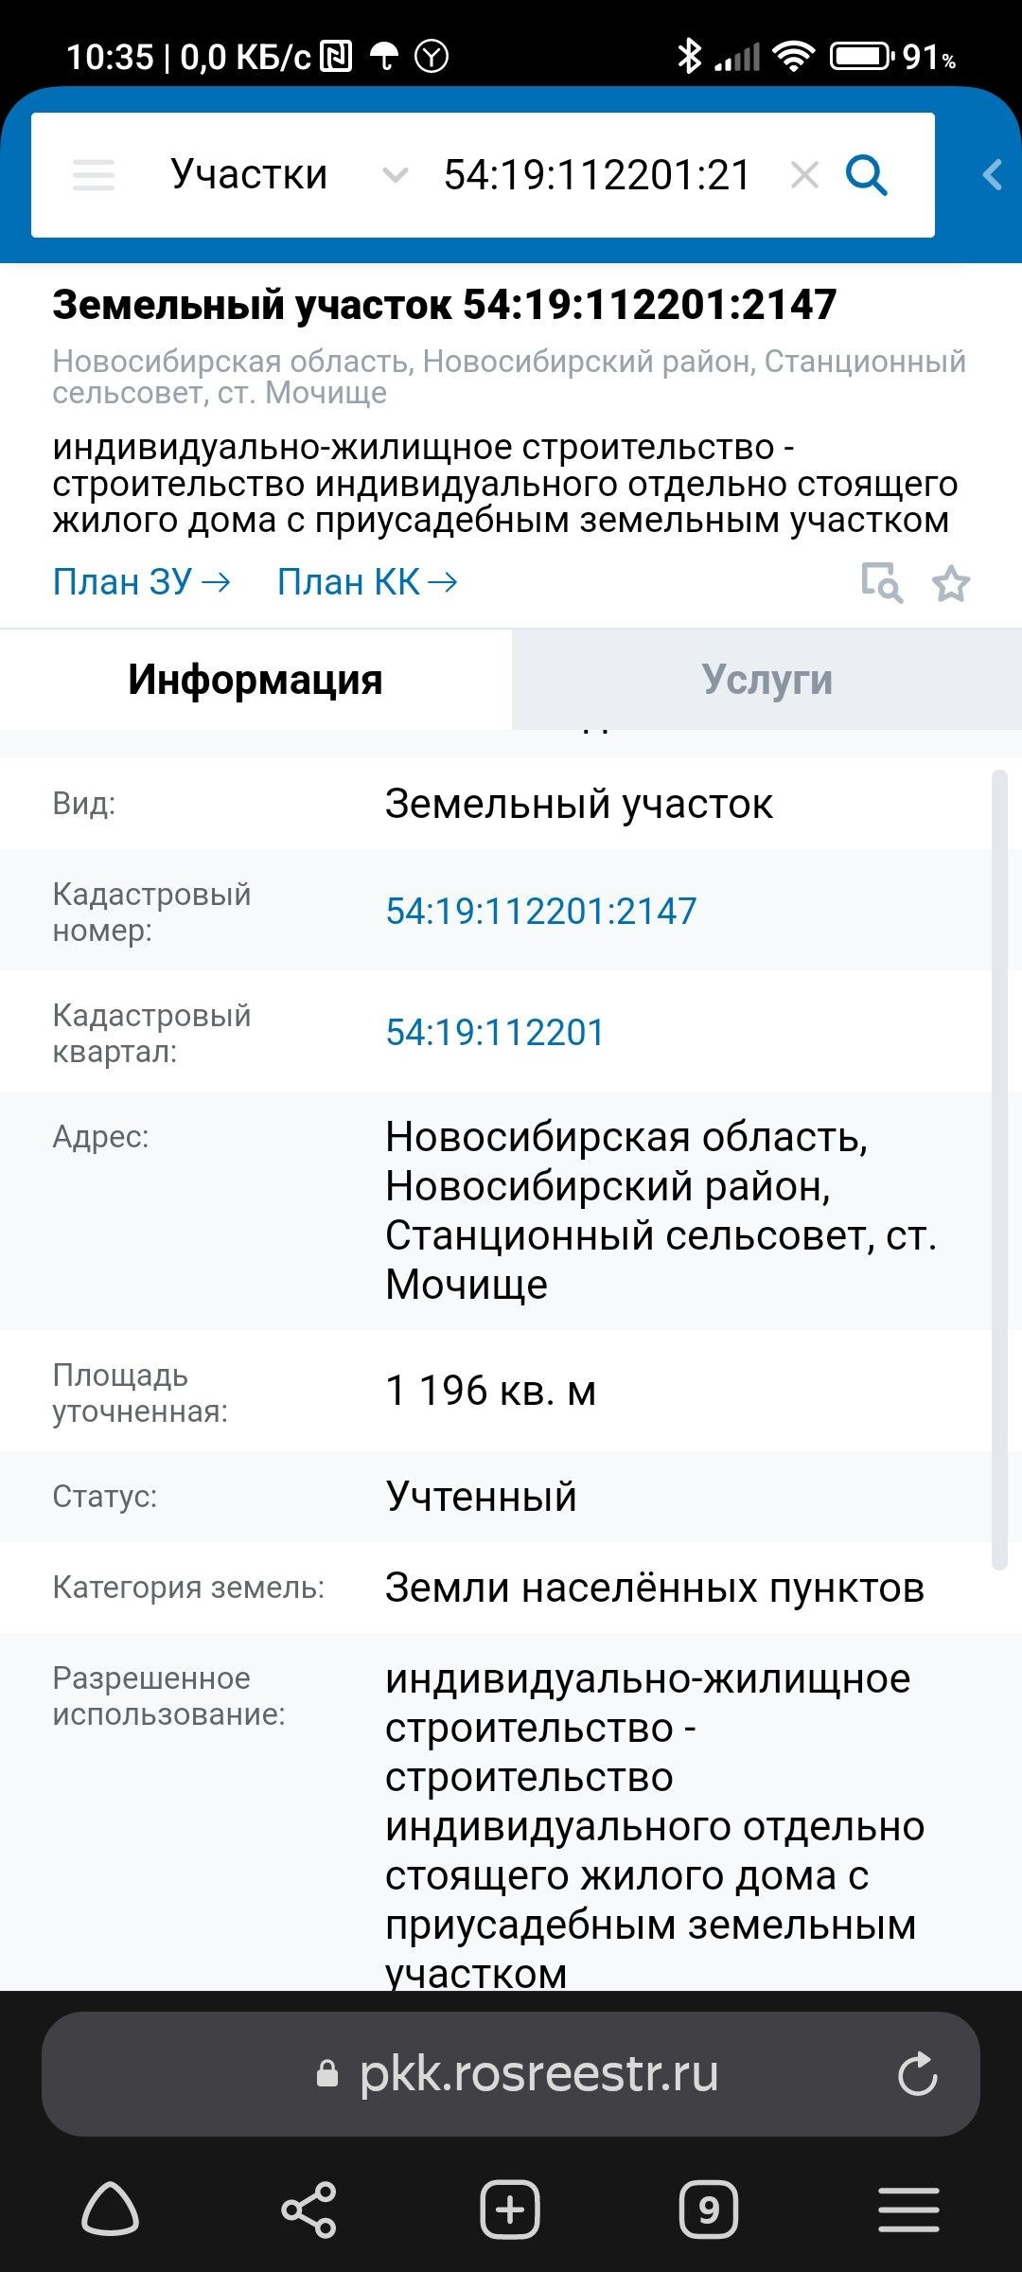Open the Alice assistant icon
This screenshot has width=1022, height=2272.
click(111, 2210)
